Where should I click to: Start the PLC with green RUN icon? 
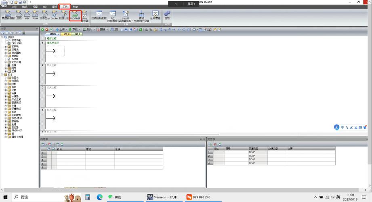click(x=42, y=29)
